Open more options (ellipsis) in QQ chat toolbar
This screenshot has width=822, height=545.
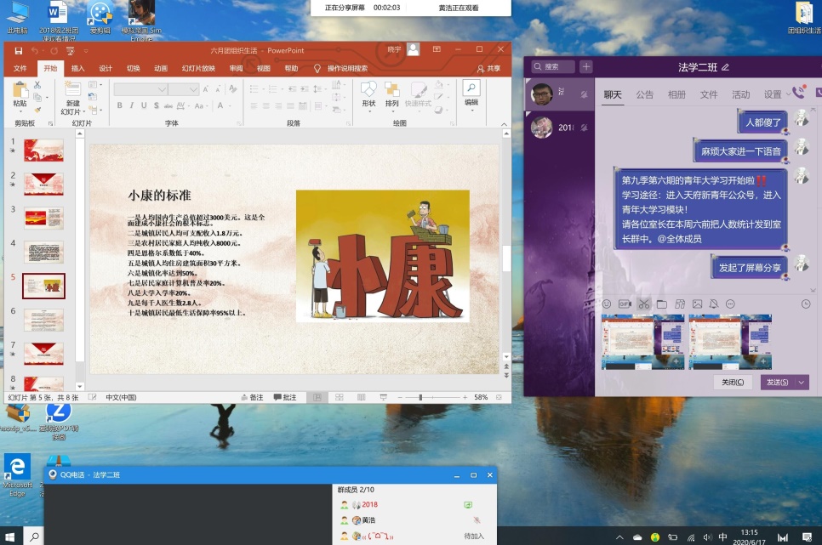[730, 304]
